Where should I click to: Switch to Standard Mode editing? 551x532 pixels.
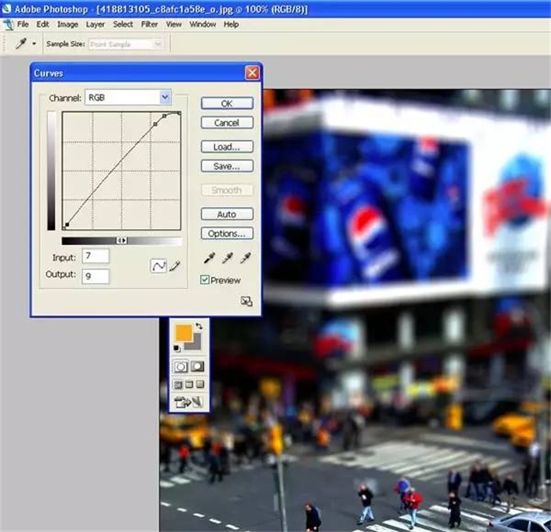tap(181, 367)
